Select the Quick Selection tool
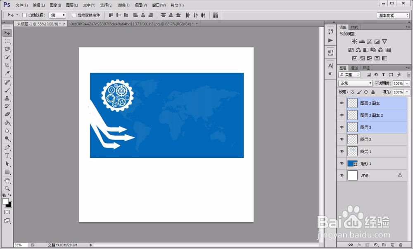The width and height of the screenshot is (413, 249). (x=7, y=57)
